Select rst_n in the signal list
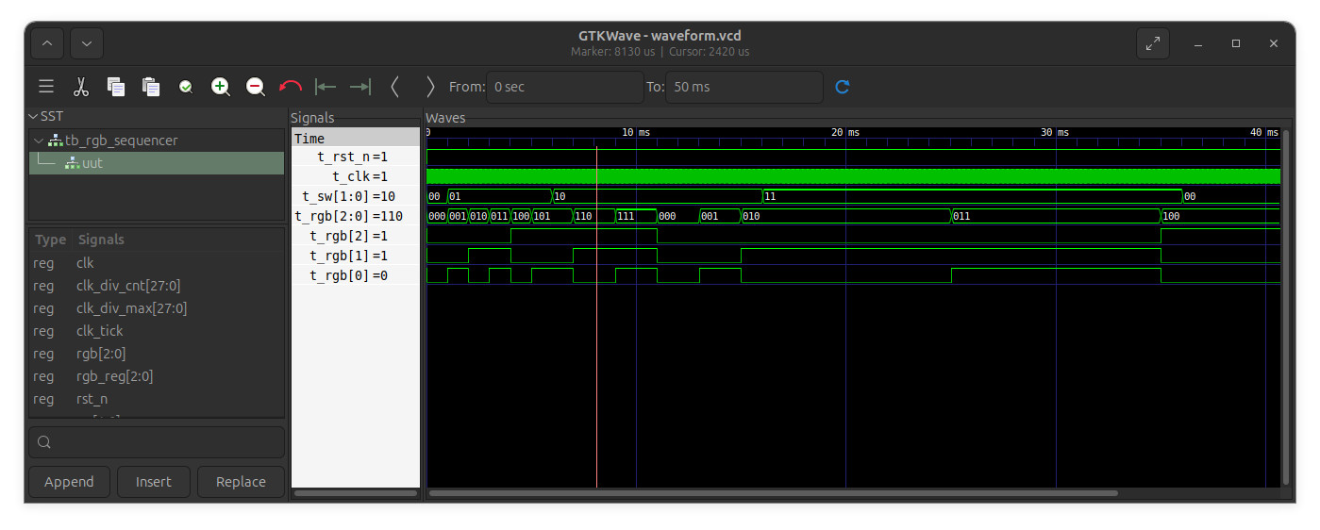The width and height of the screenshot is (1320, 530). click(157, 399)
